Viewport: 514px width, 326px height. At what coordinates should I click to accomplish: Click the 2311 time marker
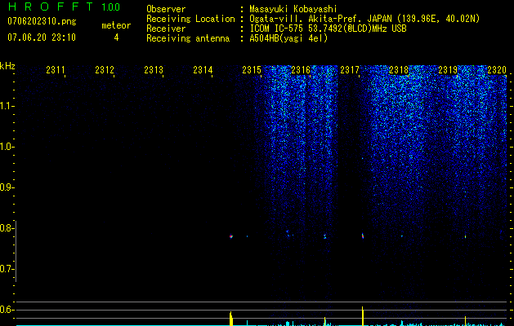[x=56, y=70]
